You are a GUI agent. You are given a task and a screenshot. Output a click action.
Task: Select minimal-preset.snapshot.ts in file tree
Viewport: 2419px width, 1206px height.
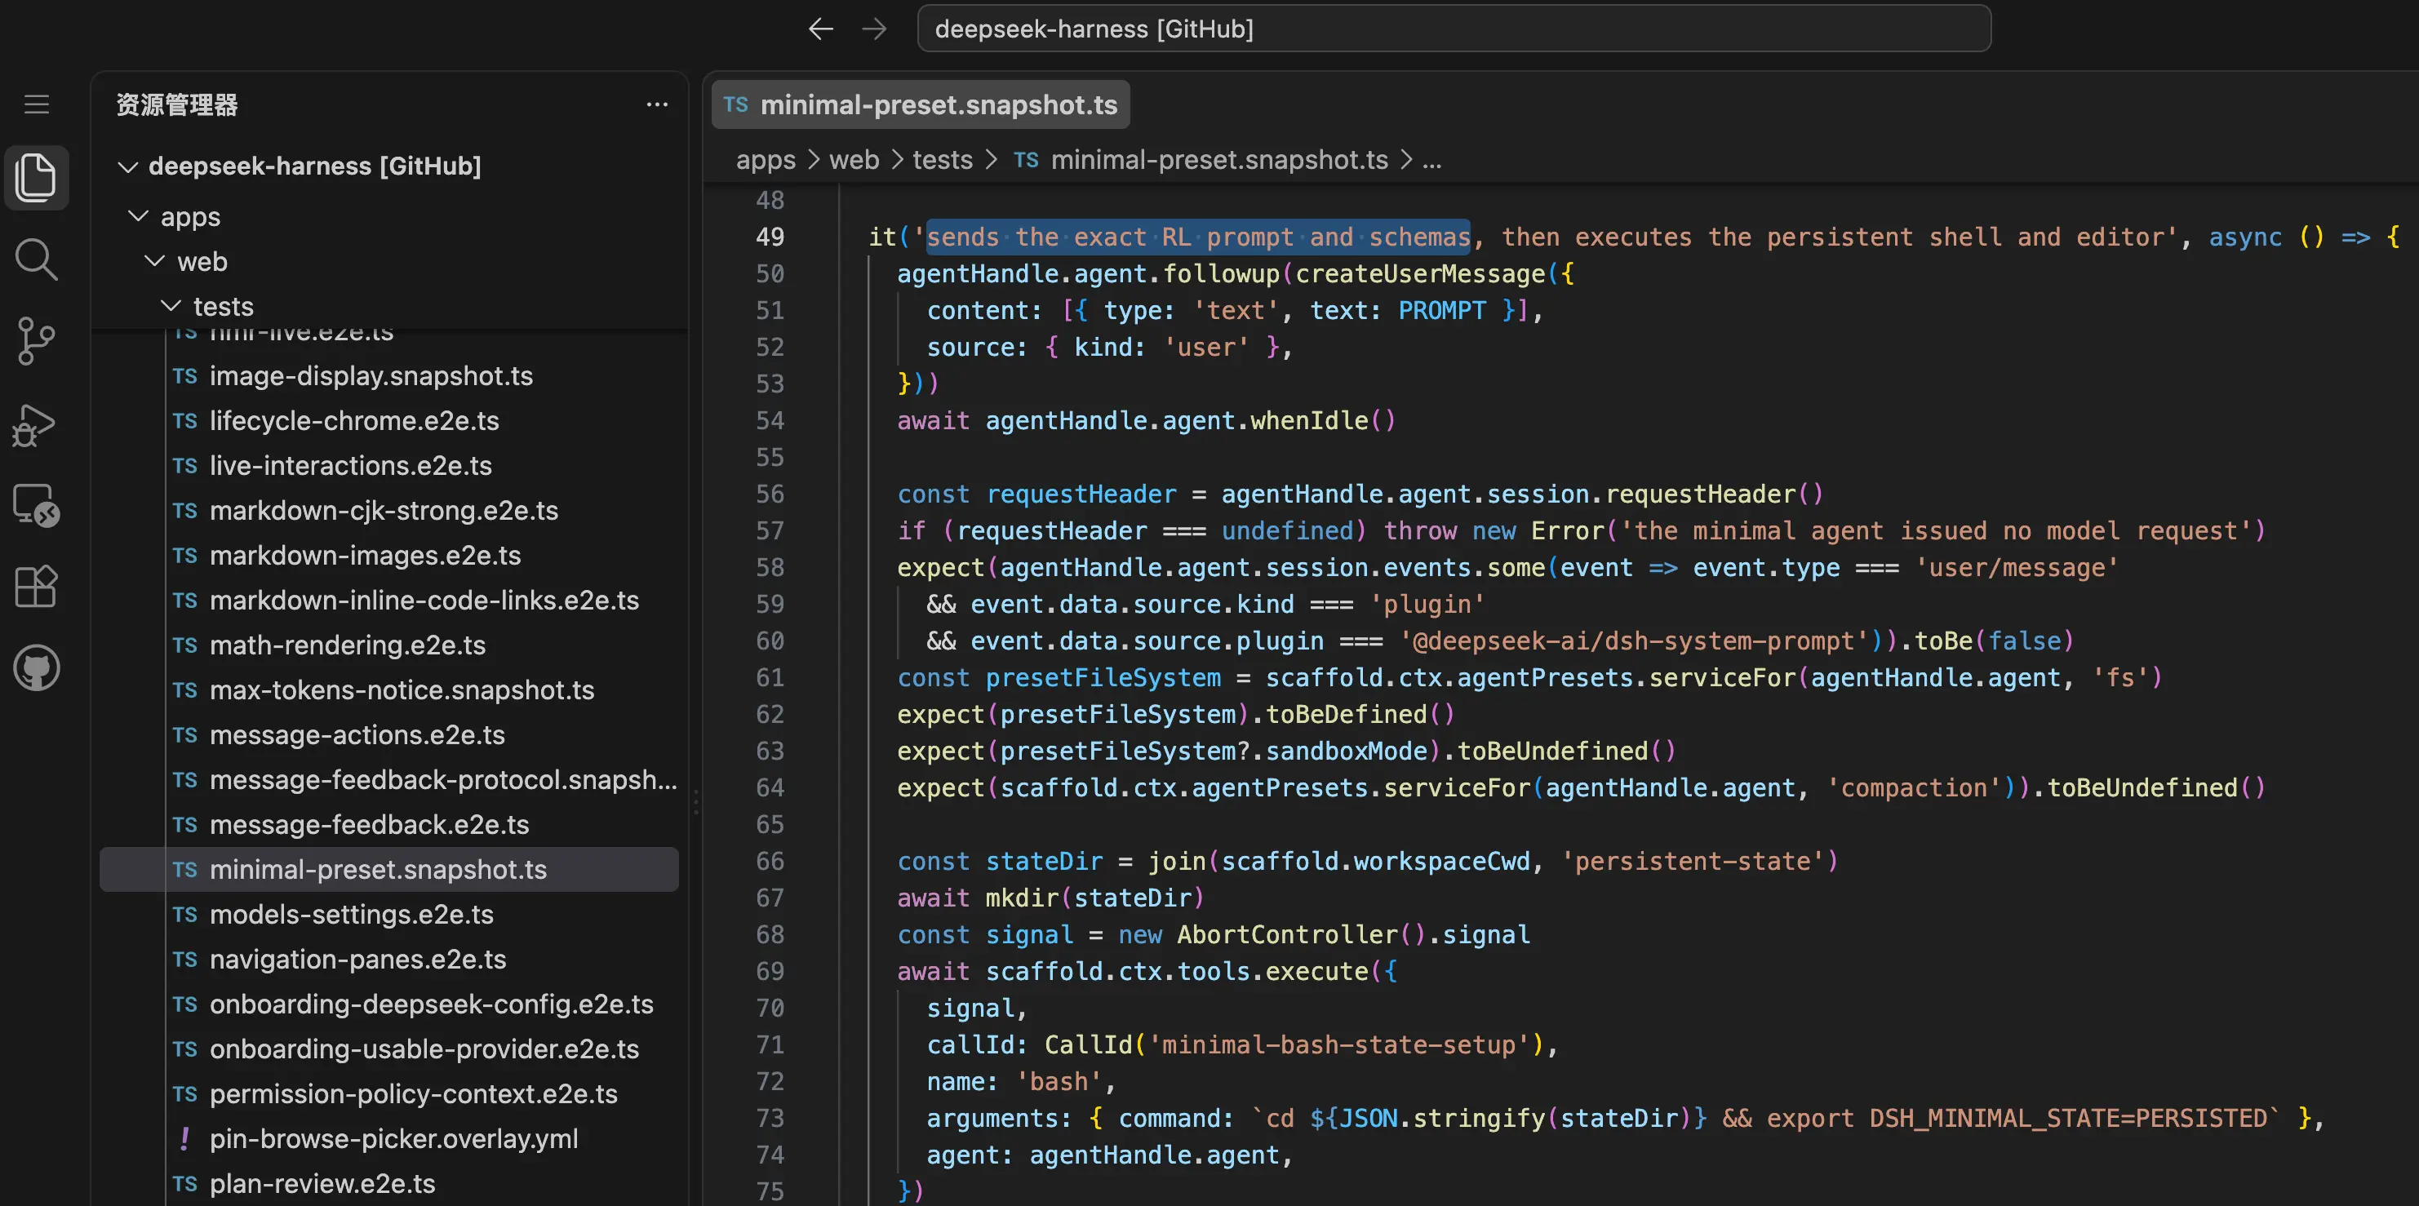(x=388, y=870)
